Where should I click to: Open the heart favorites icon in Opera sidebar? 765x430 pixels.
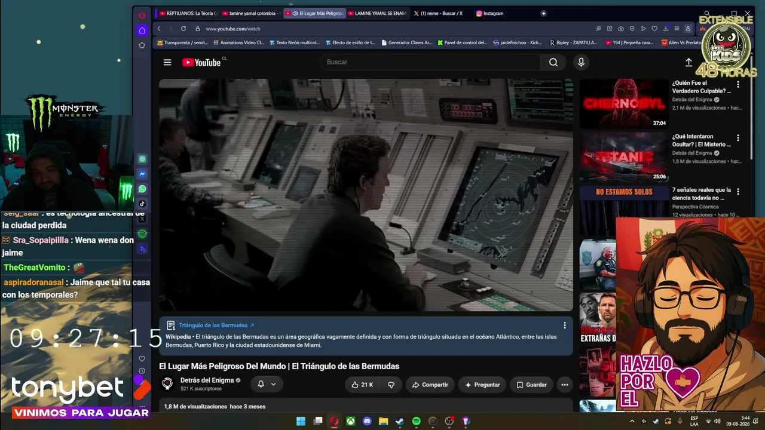142,359
